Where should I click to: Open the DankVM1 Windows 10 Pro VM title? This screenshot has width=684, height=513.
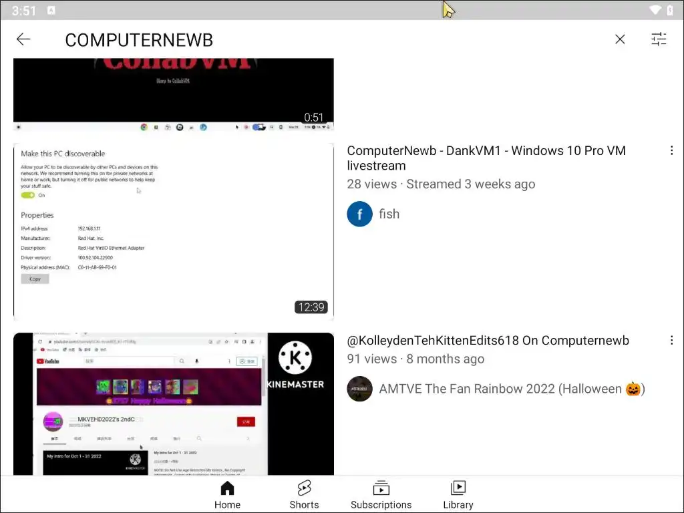[x=486, y=158]
